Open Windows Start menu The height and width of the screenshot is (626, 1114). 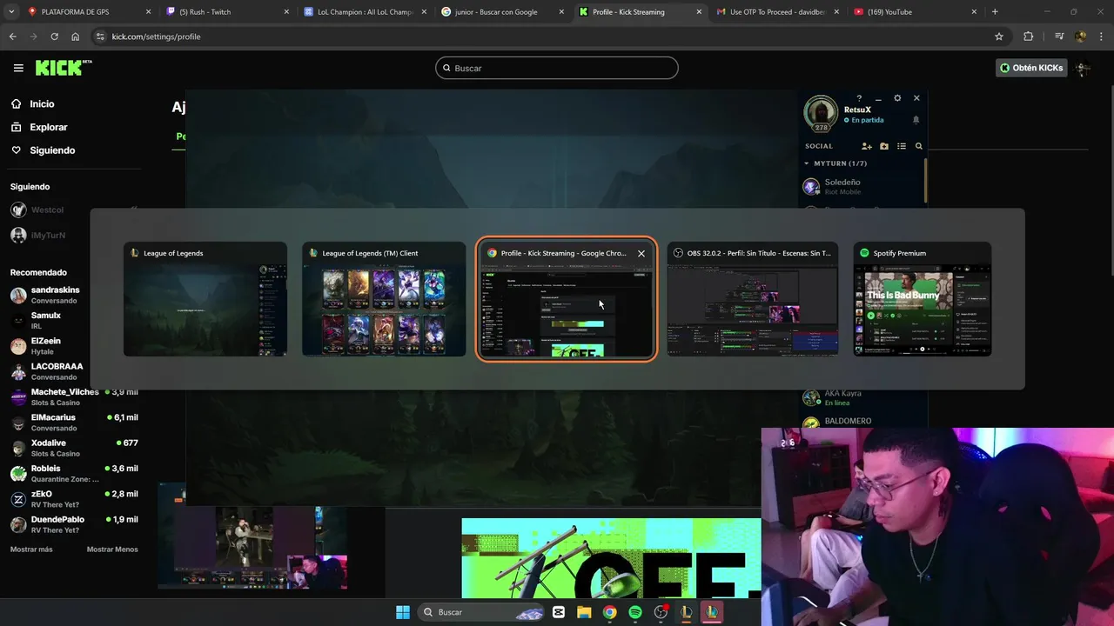pyautogui.click(x=403, y=612)
